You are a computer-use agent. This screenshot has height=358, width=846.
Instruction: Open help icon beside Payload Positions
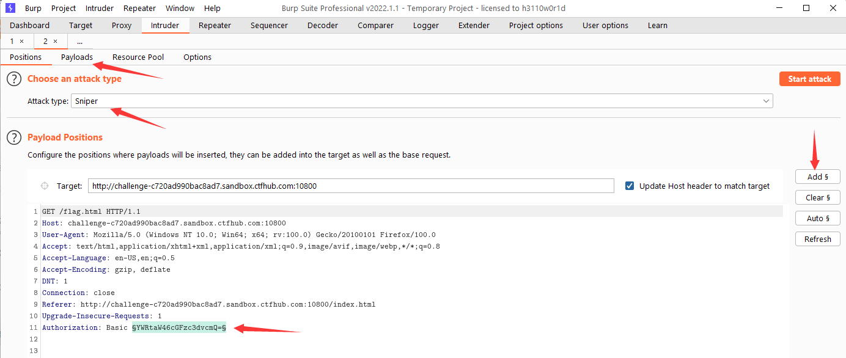tap(14, 137)
